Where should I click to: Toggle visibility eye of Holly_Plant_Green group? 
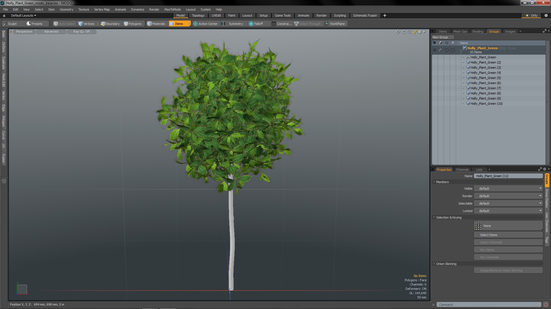(434, 50)
